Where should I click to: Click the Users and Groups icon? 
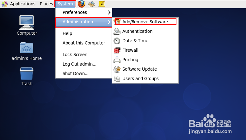point(117,79)
